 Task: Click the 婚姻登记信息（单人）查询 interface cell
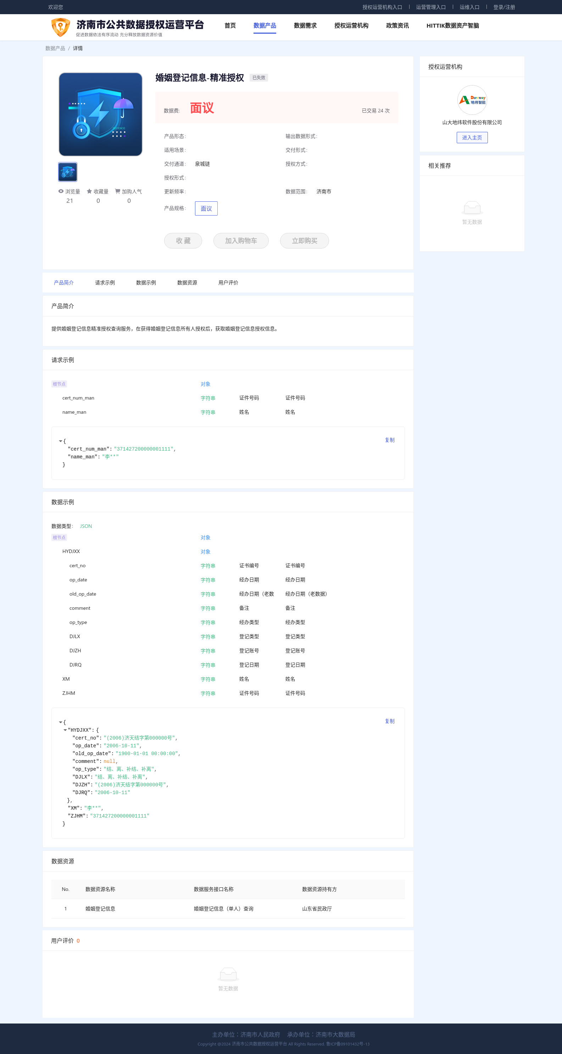tap(223, 909)
